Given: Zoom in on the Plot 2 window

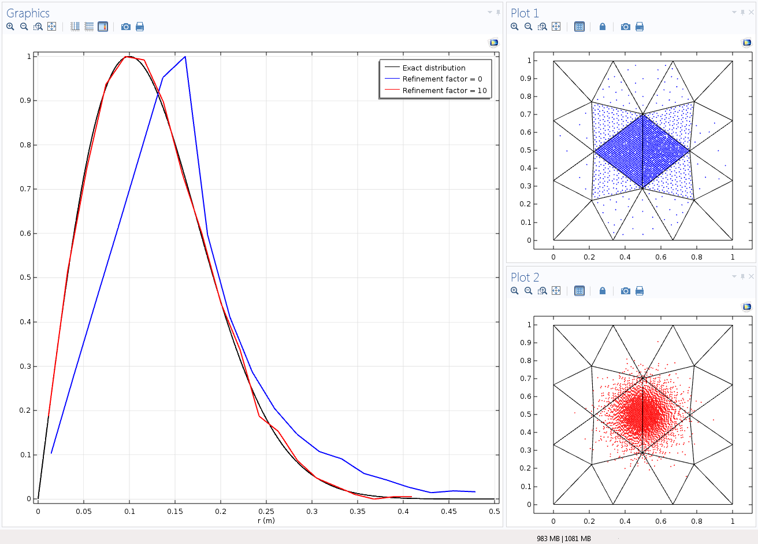Looking at the screenshot, I should (x=515, y=291).
